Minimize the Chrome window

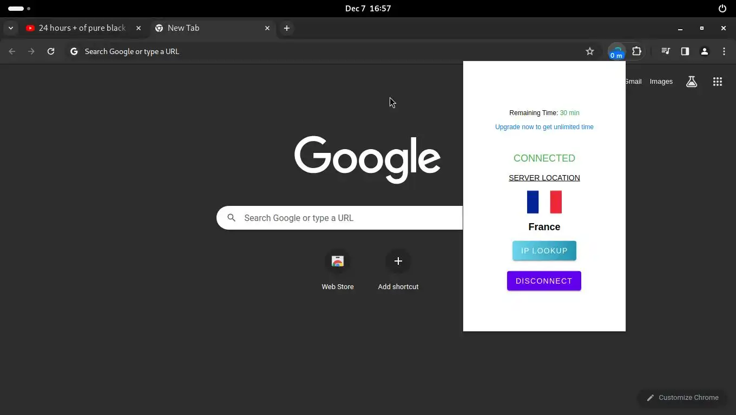[680, 28]
